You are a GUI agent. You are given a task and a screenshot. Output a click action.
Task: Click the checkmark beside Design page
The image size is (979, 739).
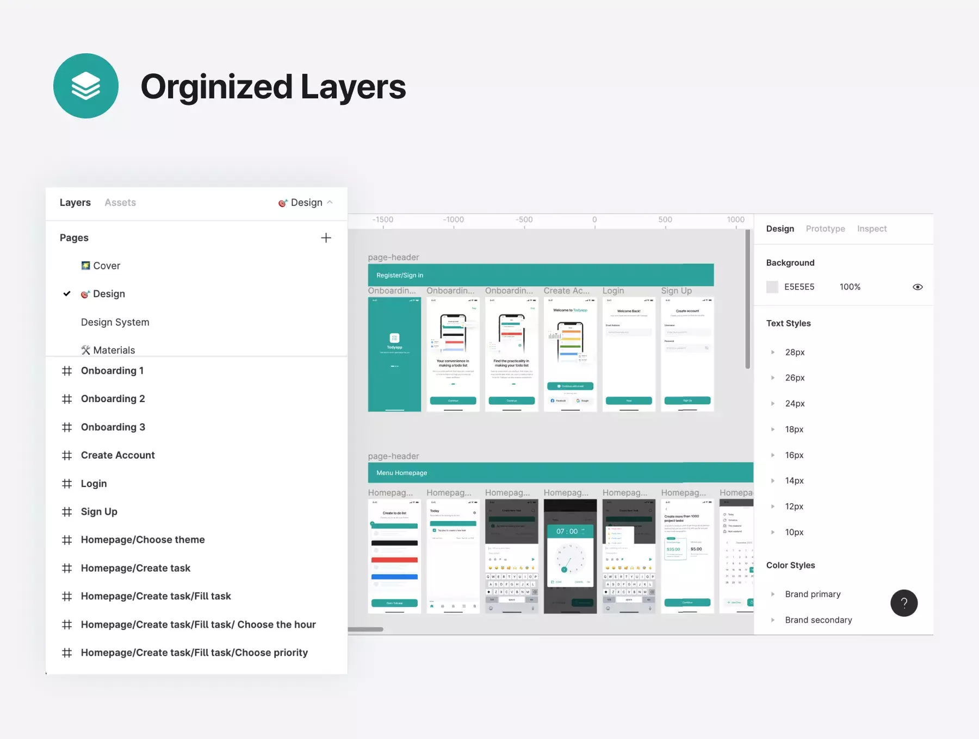pos(67,293)
